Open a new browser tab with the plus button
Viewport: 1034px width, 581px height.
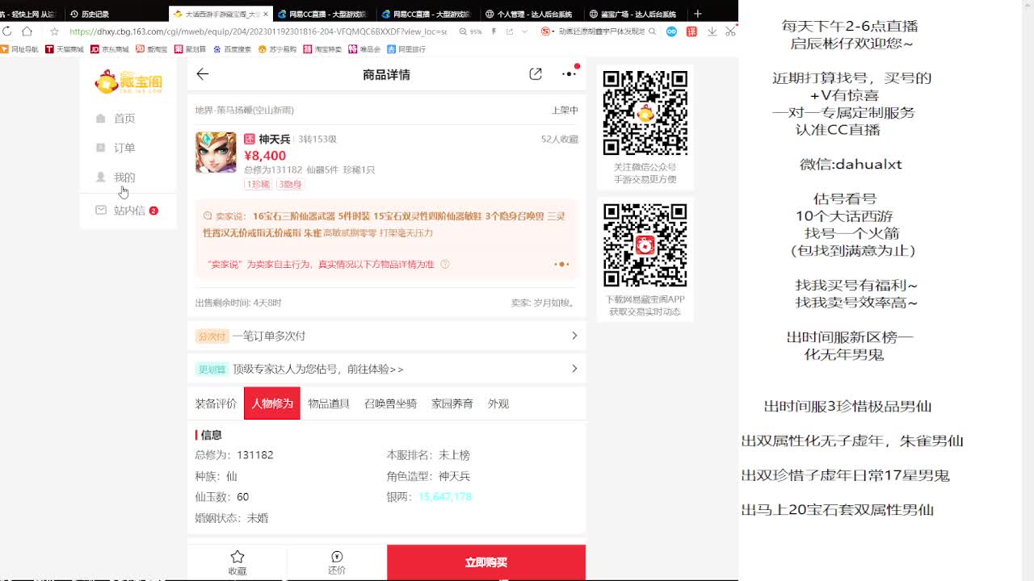[698, 14]
